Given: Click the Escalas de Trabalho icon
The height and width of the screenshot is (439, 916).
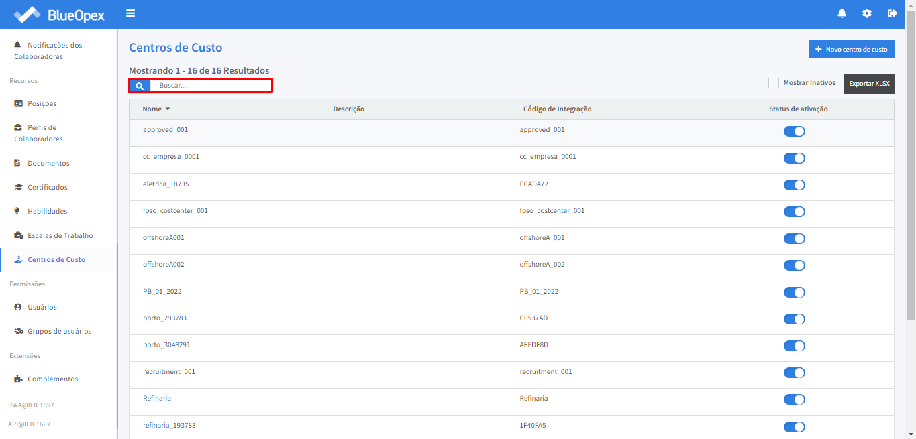Looking at the screenshot, I should pos(18,235).
